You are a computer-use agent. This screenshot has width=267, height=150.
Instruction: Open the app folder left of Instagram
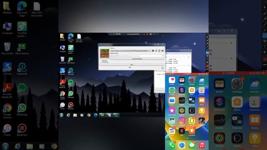tap(172, 121)
